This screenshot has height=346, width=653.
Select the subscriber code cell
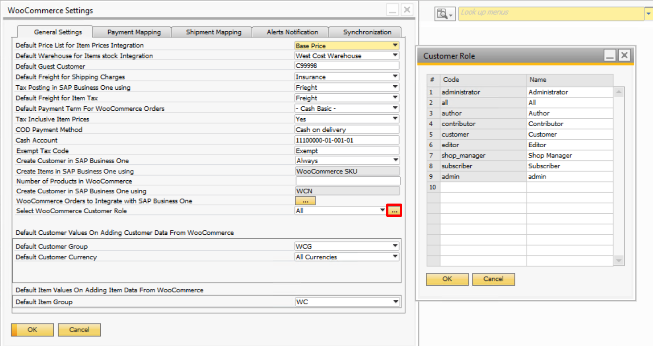tap(483, 166)
